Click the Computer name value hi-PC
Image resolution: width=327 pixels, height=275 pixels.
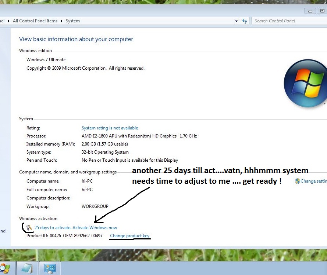(87, 181)
